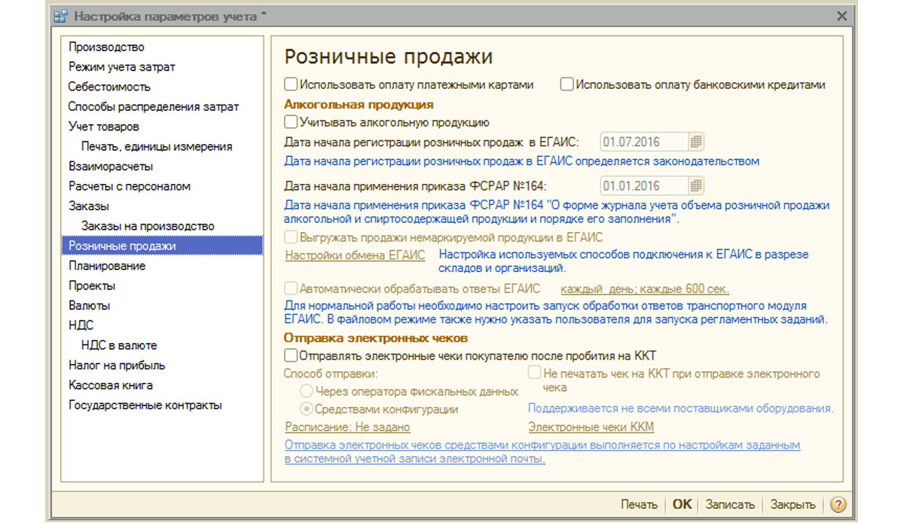Image resolution: width=904 pixels, height=523 pixels.
Task: Choose 'Средствами конфигурации' sending method
Action: click(307, 409)
